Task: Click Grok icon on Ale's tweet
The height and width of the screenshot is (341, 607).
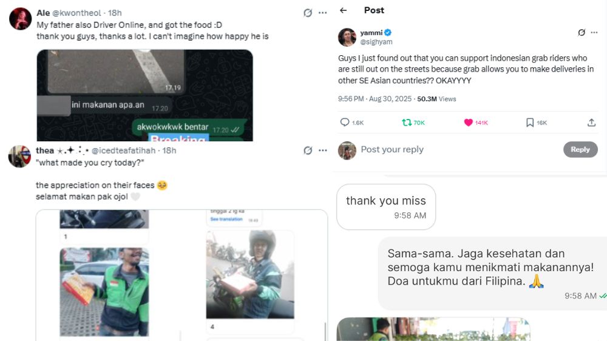Action: [x=308, y=13]
